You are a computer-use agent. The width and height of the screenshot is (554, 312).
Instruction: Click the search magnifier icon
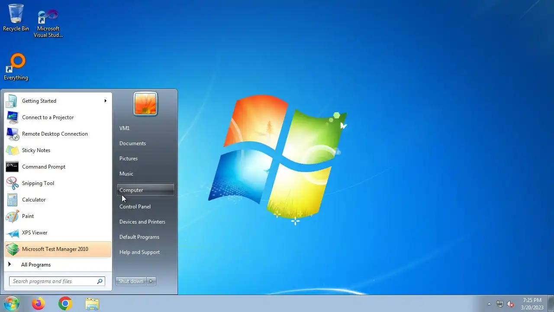click(100, 281)
